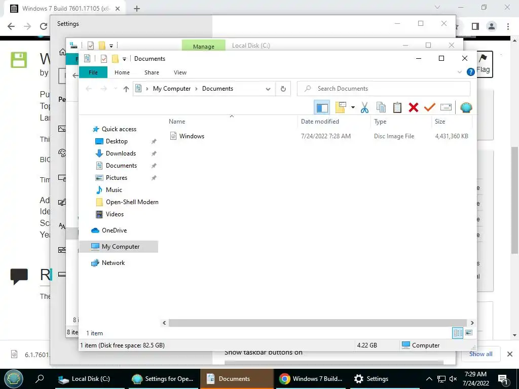Refresh the Documents folder
Screen dimensions: 519x389
283,89
